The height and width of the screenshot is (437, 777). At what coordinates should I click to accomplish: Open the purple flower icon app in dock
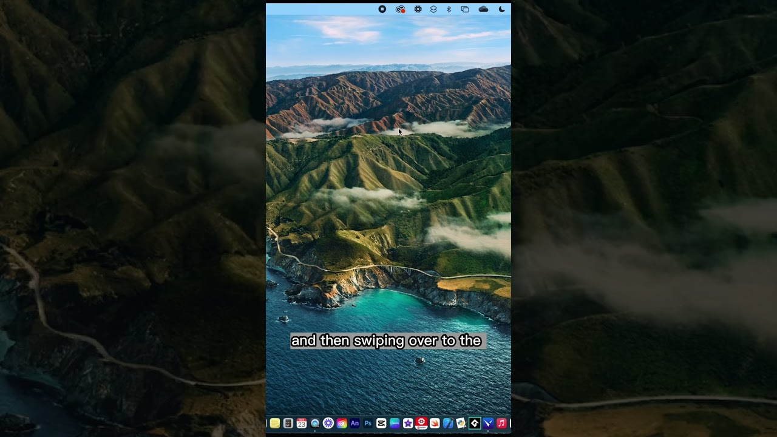tap(328, 423)
